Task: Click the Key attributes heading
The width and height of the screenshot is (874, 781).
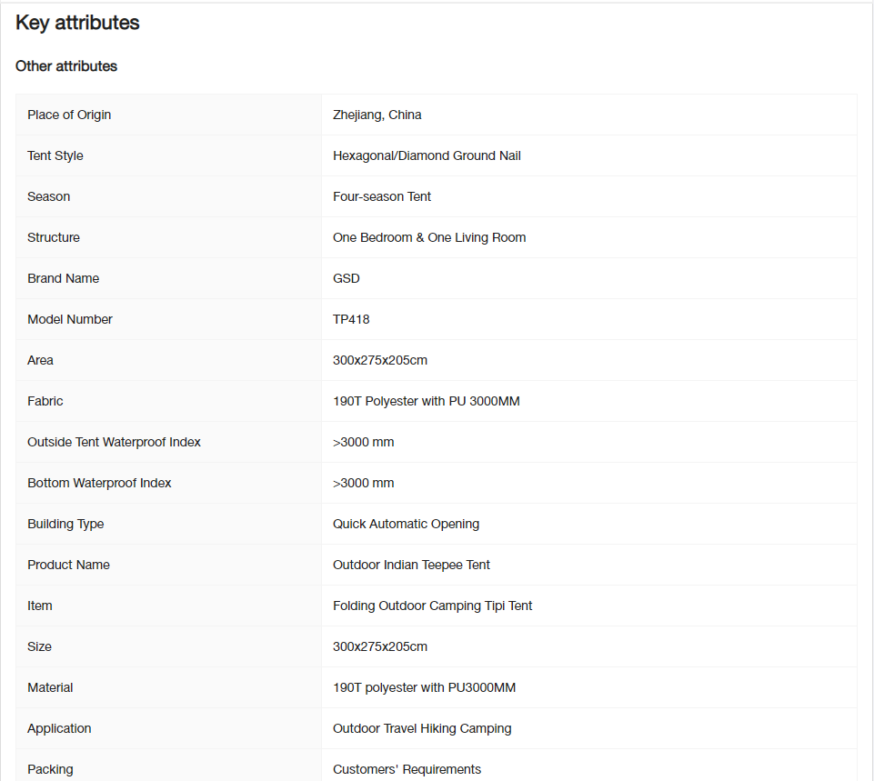Action: click(x=77, y=23)
